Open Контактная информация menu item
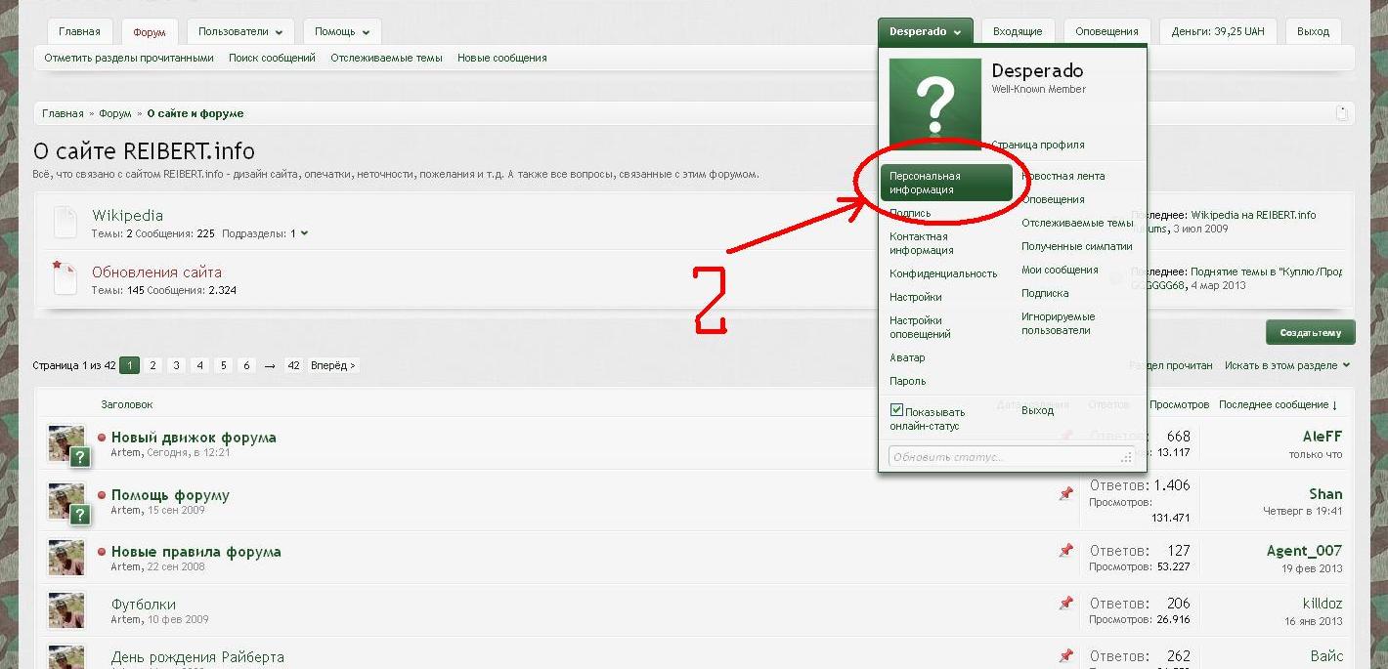1388x669 pixels. click(x=922, y=243)
